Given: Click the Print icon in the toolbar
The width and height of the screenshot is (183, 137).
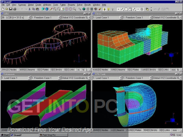Looking at the screenshot, I should pos(15,9).
